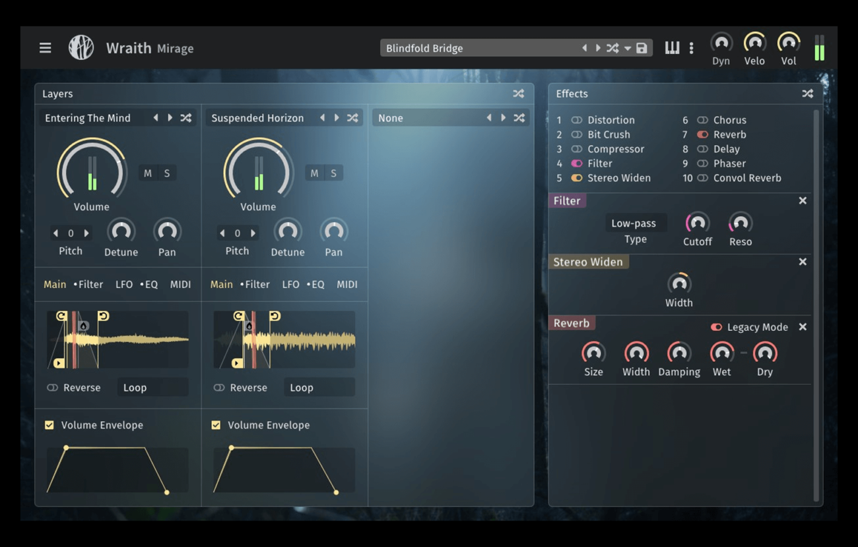Viewport: 858px width, 547px height.
Task: Expand the preset list dropdown arrow
Action: (628, 49)
